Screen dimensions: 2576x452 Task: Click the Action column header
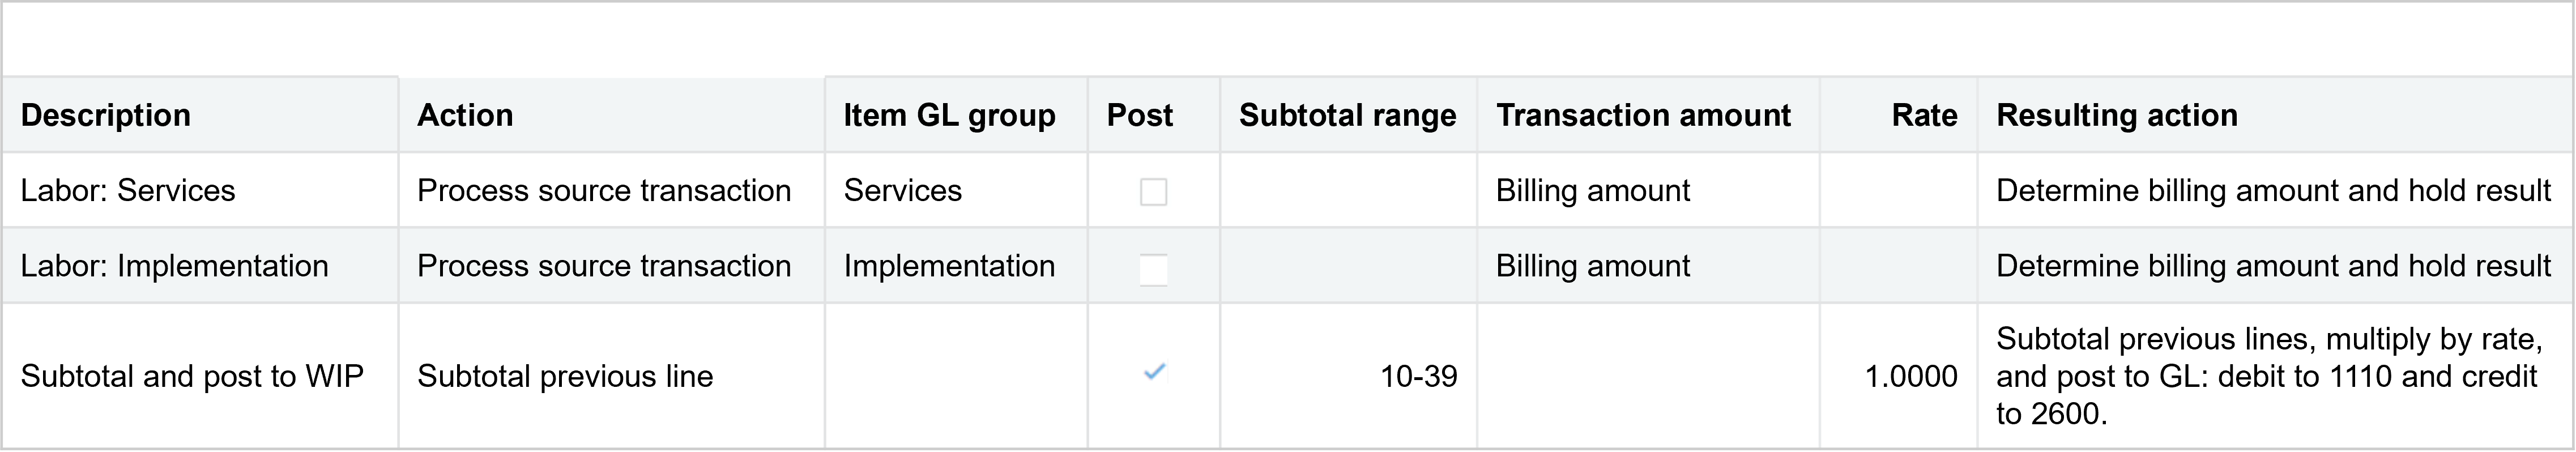(465, 115)
